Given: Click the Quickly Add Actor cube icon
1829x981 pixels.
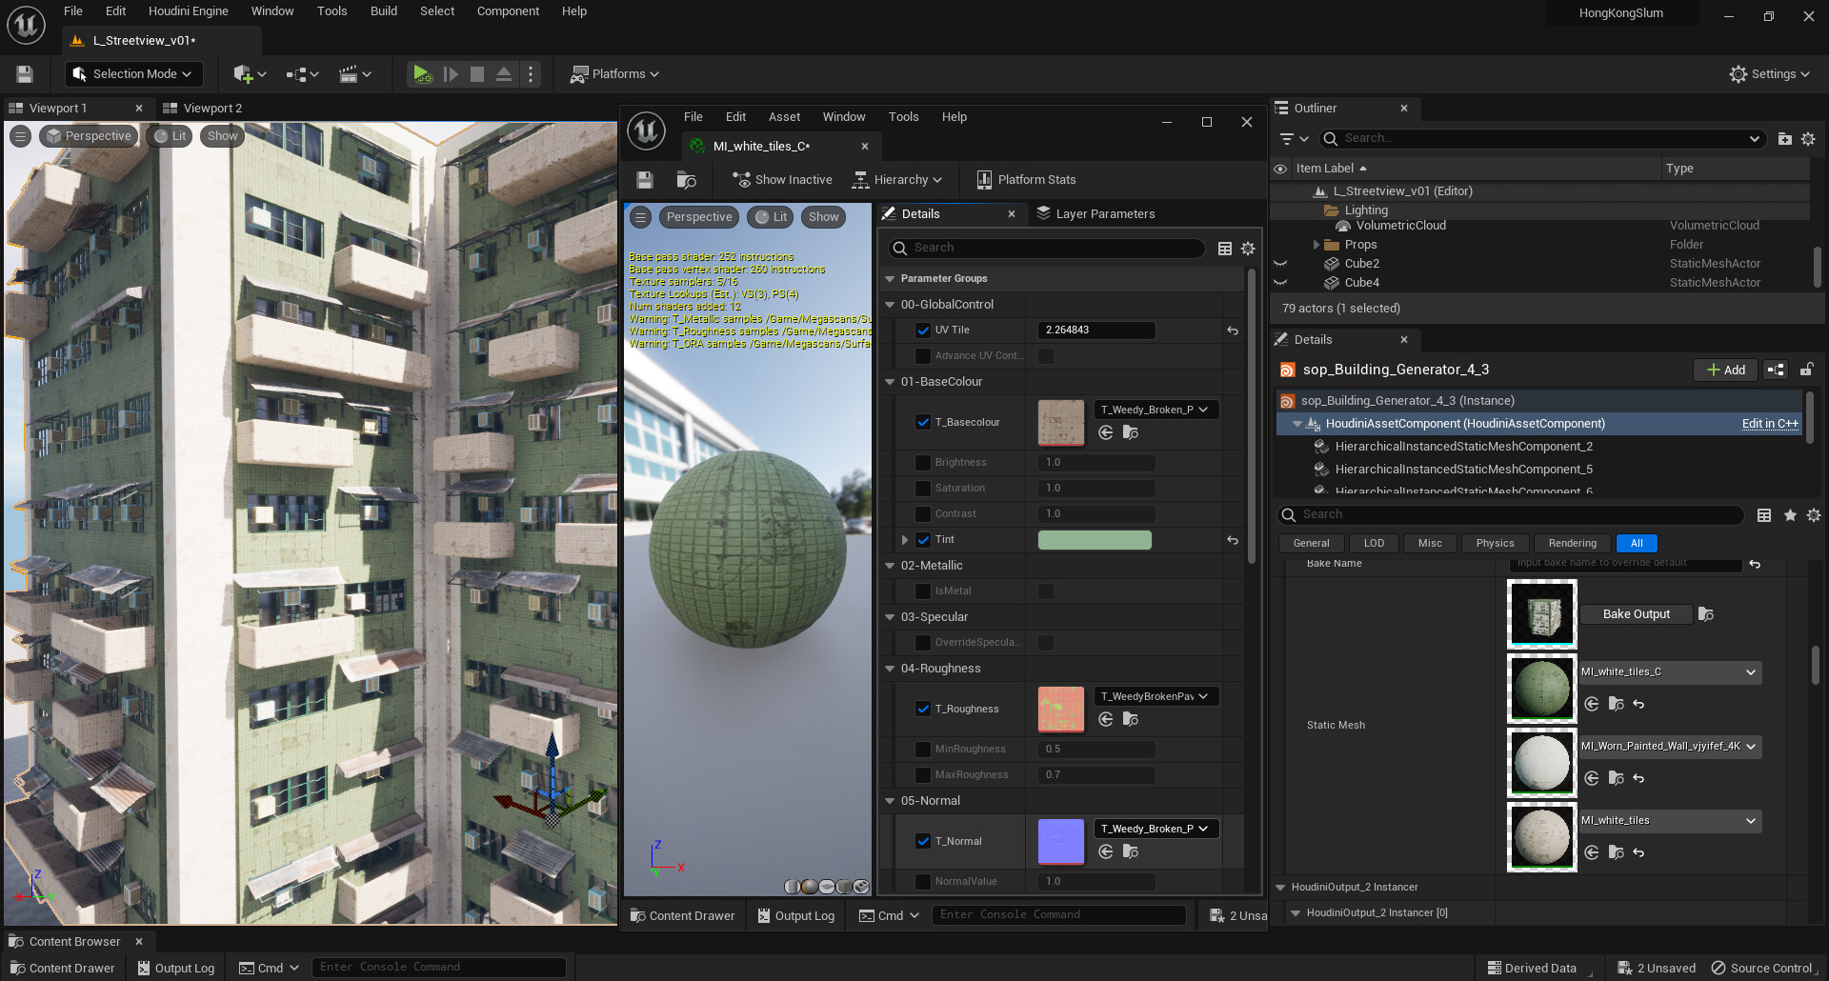Looking at the screenshot, I should (x=244, y=73).
